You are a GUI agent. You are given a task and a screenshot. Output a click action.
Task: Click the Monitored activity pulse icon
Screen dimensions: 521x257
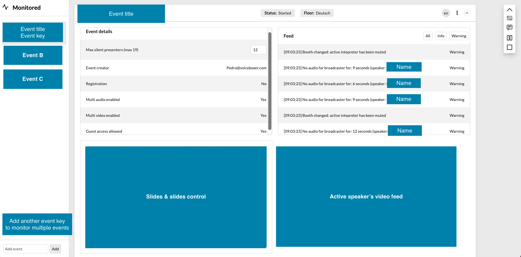pyautogui.click(x=5, y=7)
